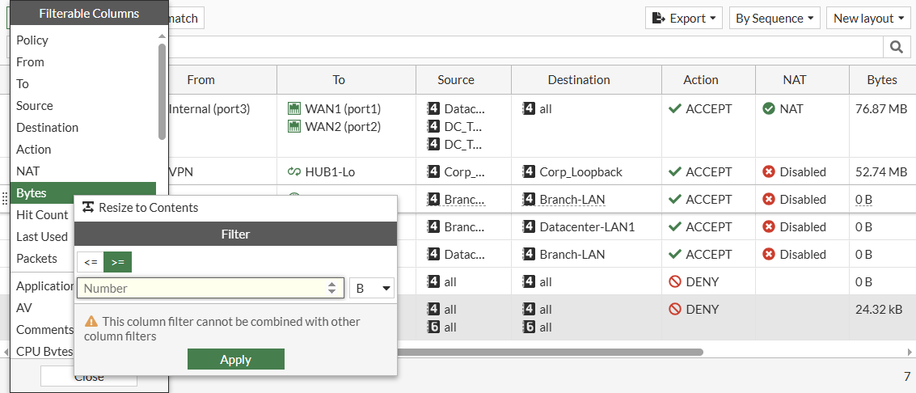Click the HUB1-Lo tunnel interface icon

click(x=294, y=171)
